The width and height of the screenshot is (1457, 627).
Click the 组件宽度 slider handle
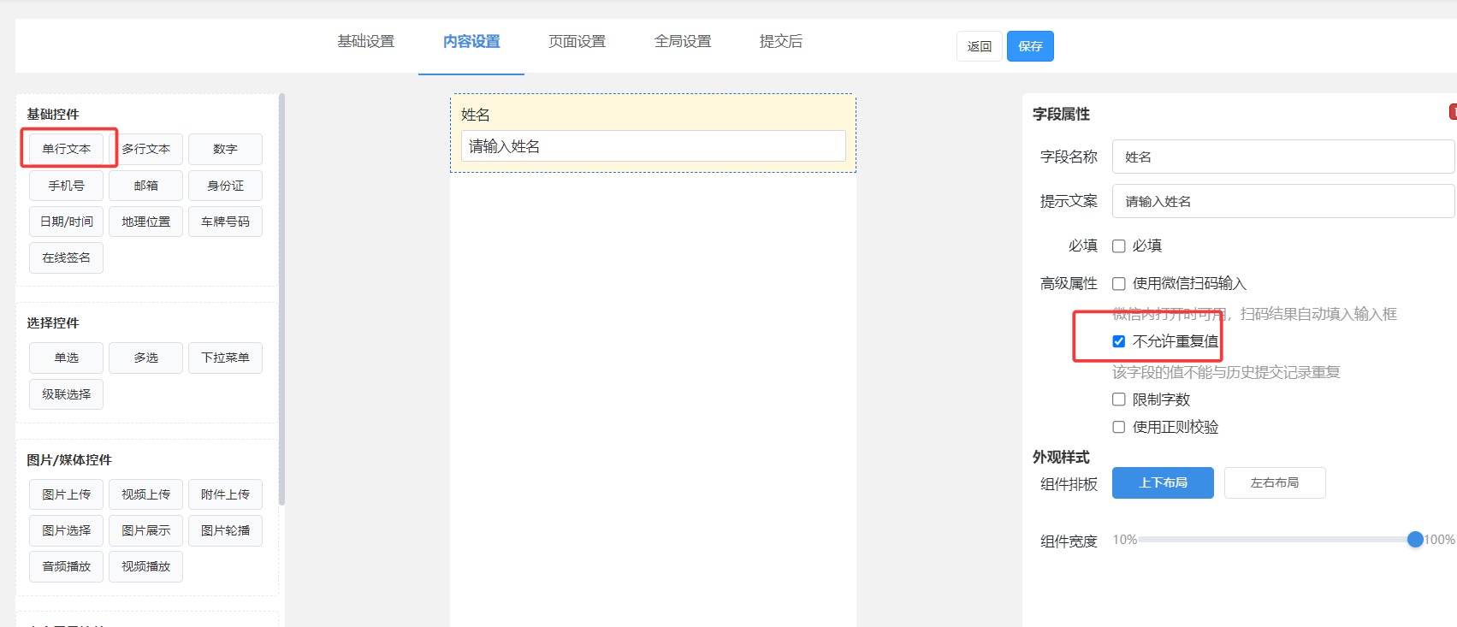click(x=1415, y=540)
